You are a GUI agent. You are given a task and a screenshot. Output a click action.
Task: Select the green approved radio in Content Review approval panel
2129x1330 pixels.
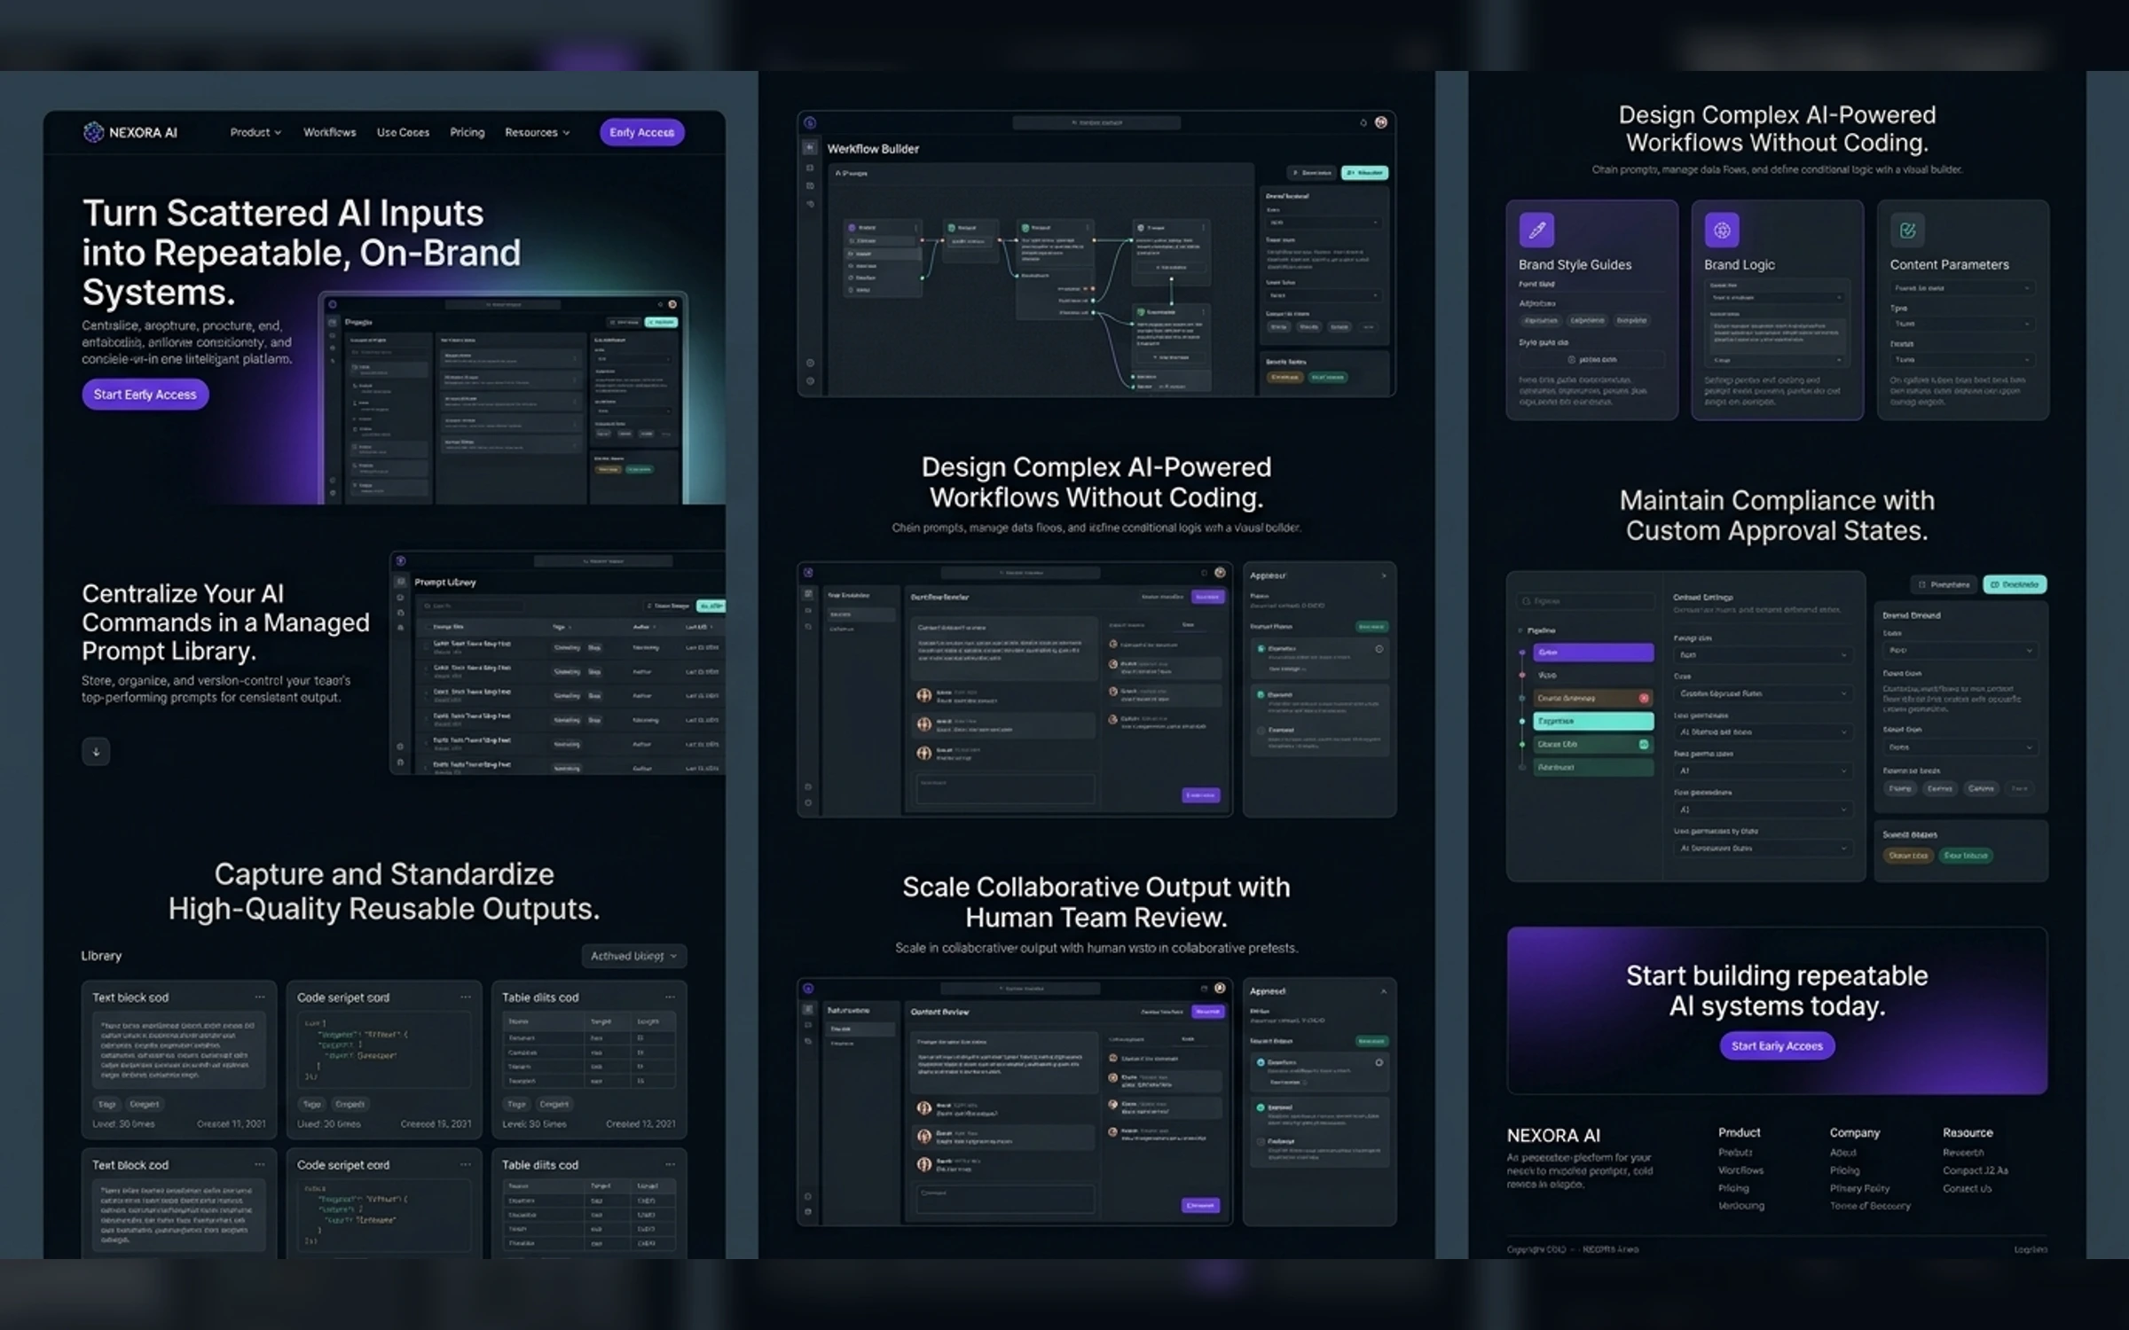click(1261, 1107)
